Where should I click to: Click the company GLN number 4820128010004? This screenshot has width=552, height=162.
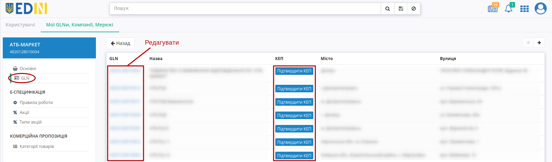coord(24,52)
